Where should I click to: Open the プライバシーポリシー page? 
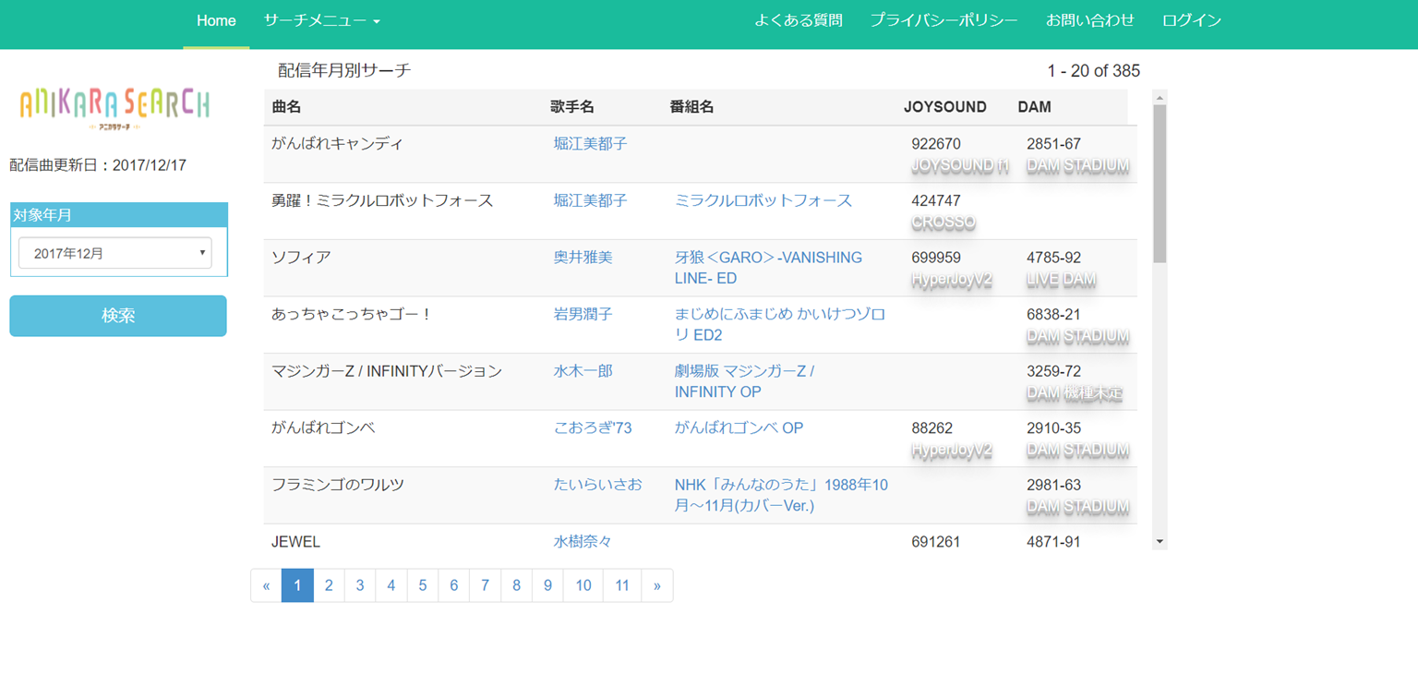[943, 19]
